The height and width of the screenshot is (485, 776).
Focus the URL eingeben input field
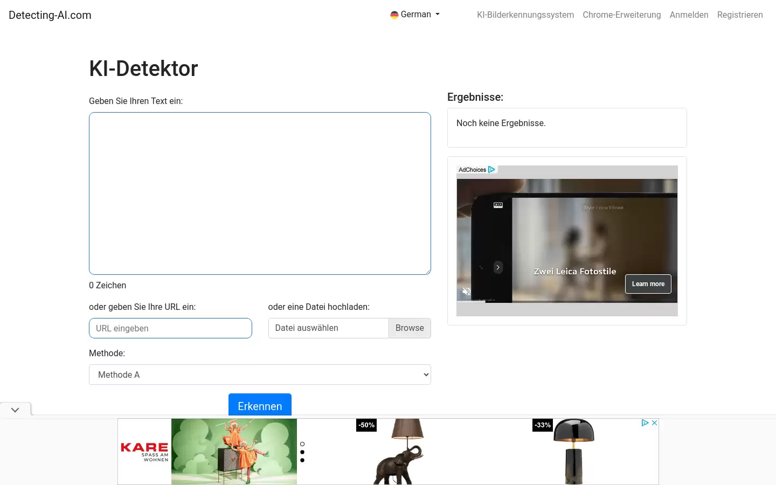point(170,328)
